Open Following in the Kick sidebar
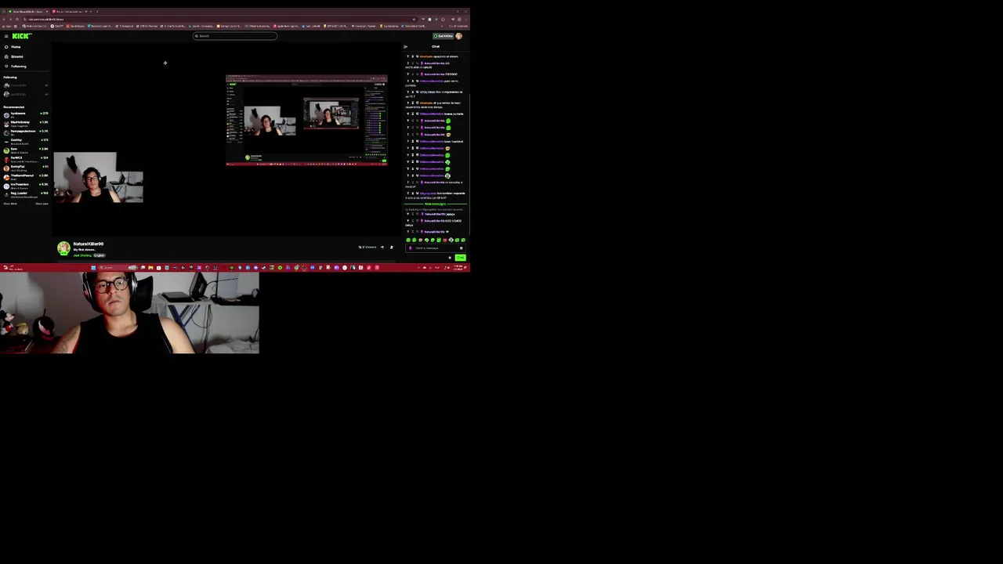 click(18, 66)
